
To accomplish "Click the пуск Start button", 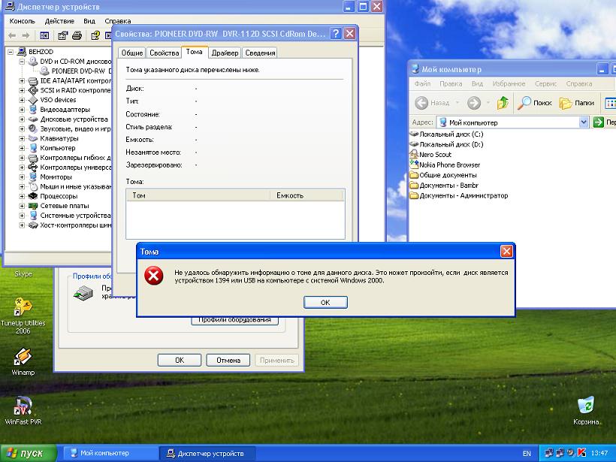I will coord(29,453).
